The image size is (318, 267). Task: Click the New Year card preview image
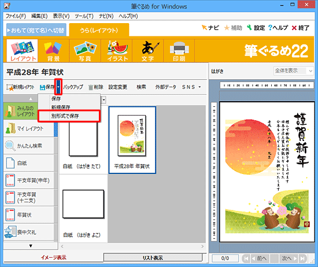click(267, 172)
